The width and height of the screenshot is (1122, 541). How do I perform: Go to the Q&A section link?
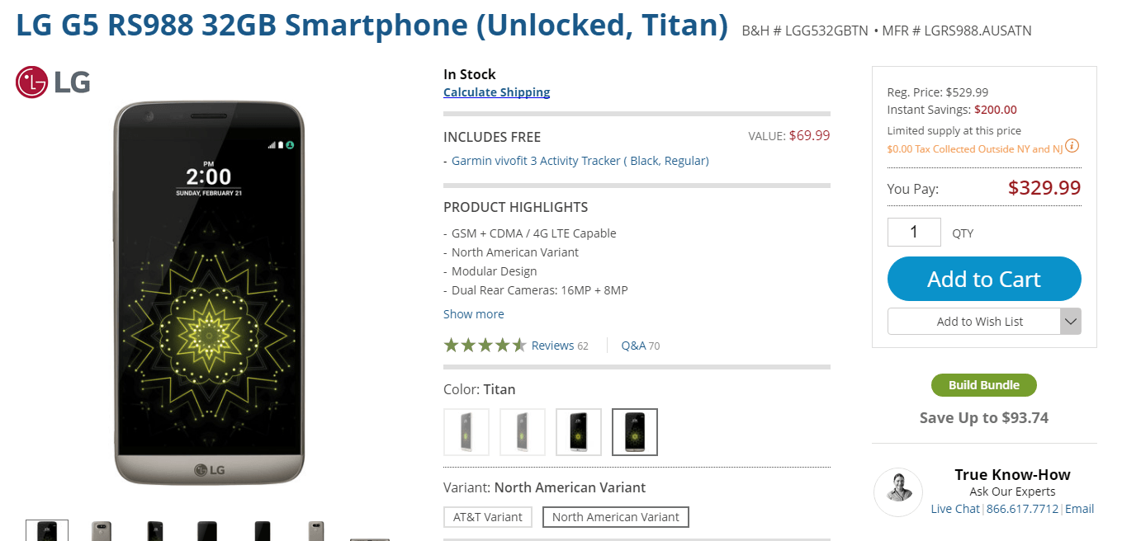633,346
